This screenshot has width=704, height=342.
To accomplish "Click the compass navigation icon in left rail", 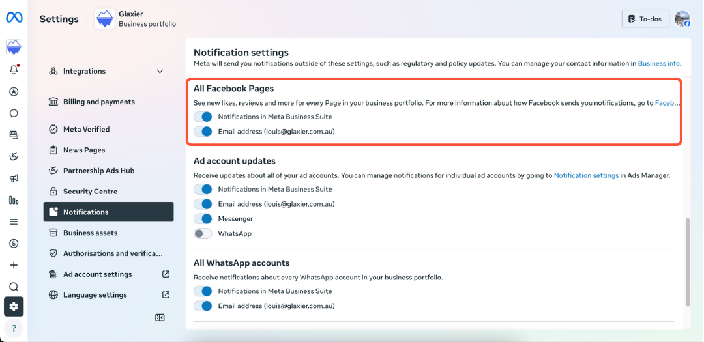I will [x=14, y=92].
